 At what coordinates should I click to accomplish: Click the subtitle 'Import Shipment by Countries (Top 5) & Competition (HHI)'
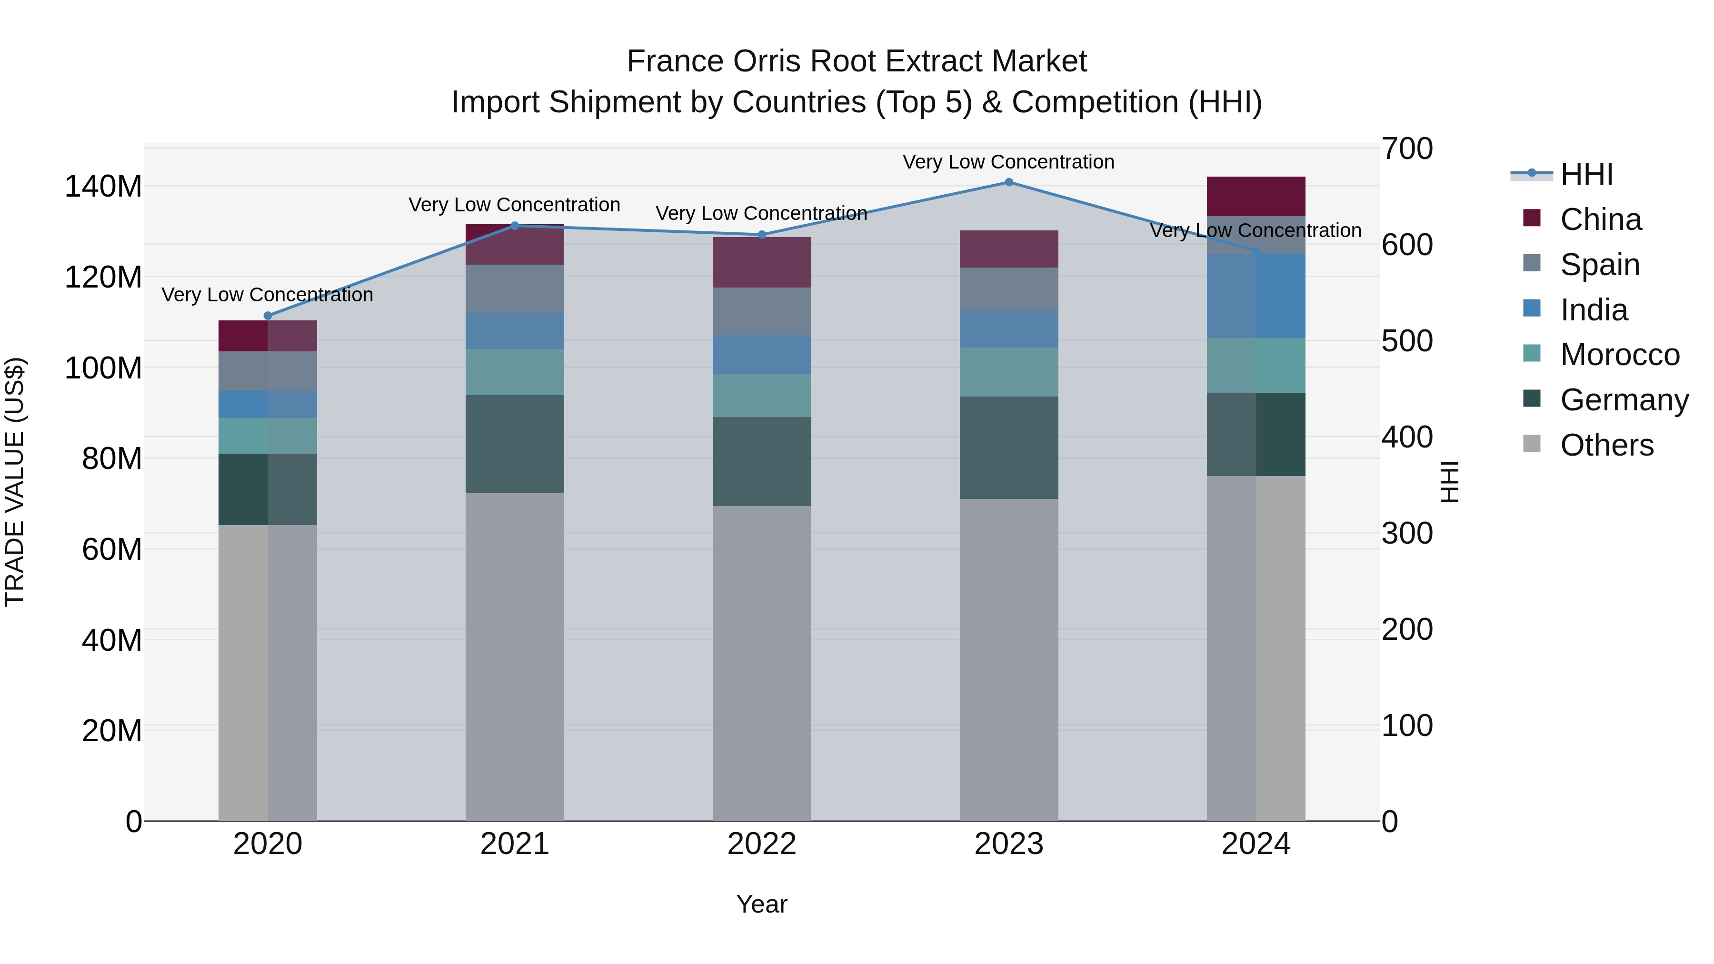[857, 102]
